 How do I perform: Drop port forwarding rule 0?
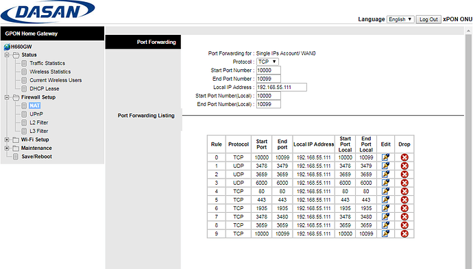[x=404, y=157]
